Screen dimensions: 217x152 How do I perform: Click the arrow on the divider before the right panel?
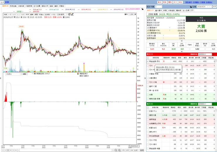click(x=145, y=78)
